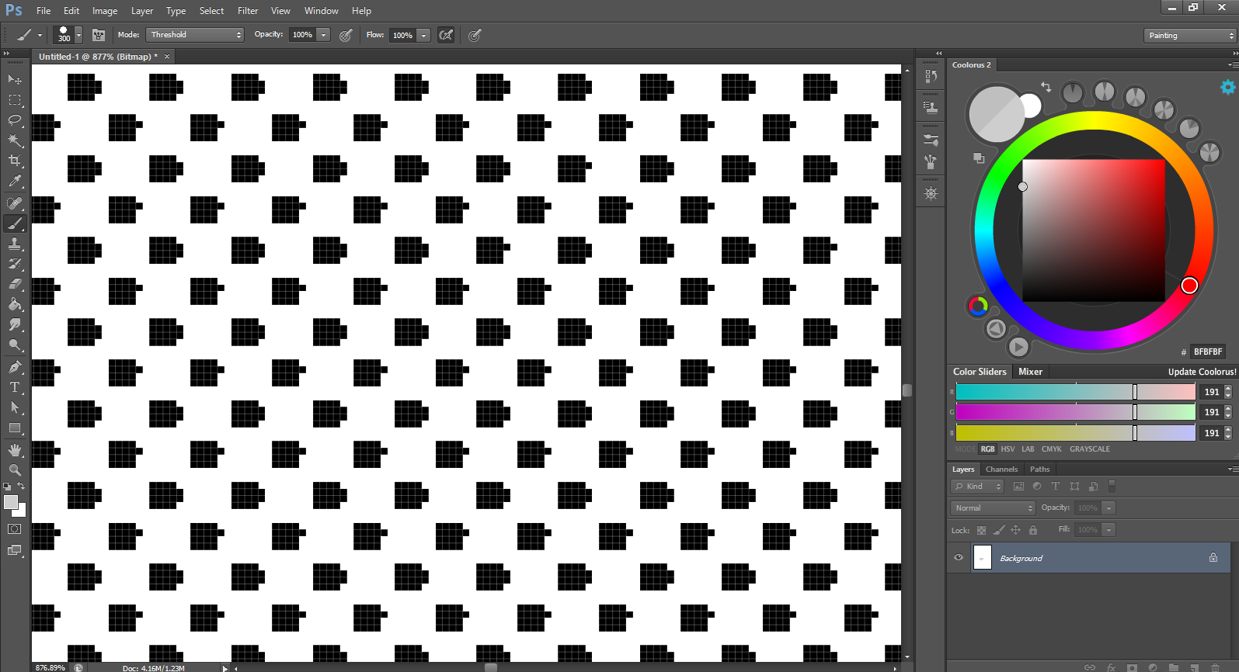Toggle the layer filtering switch
The image size is (1239, 672).
(1112, 487)
